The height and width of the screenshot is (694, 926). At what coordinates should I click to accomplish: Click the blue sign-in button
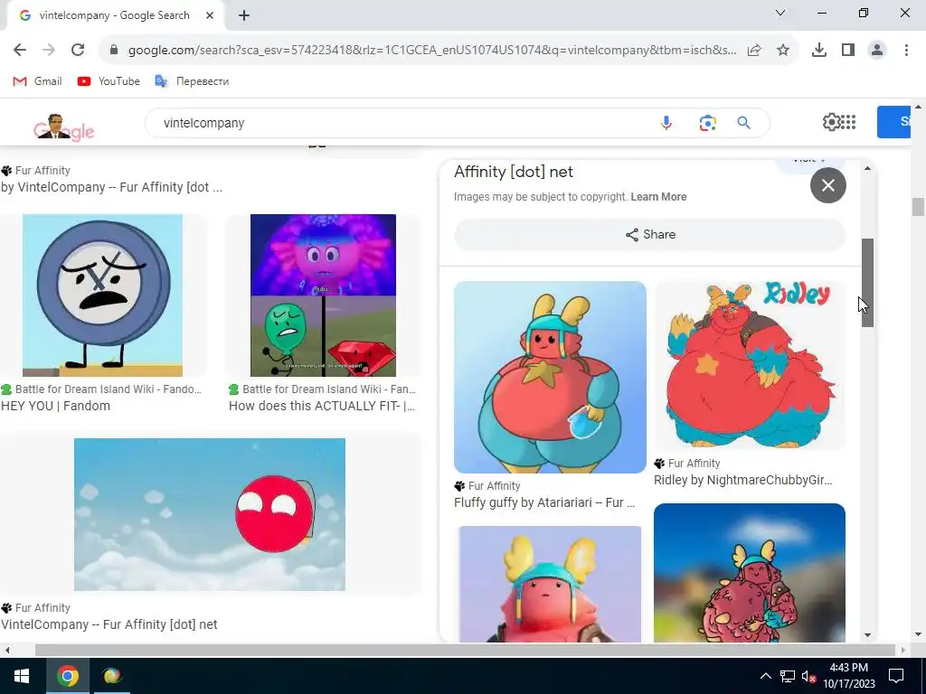click(x=894, y=122)
